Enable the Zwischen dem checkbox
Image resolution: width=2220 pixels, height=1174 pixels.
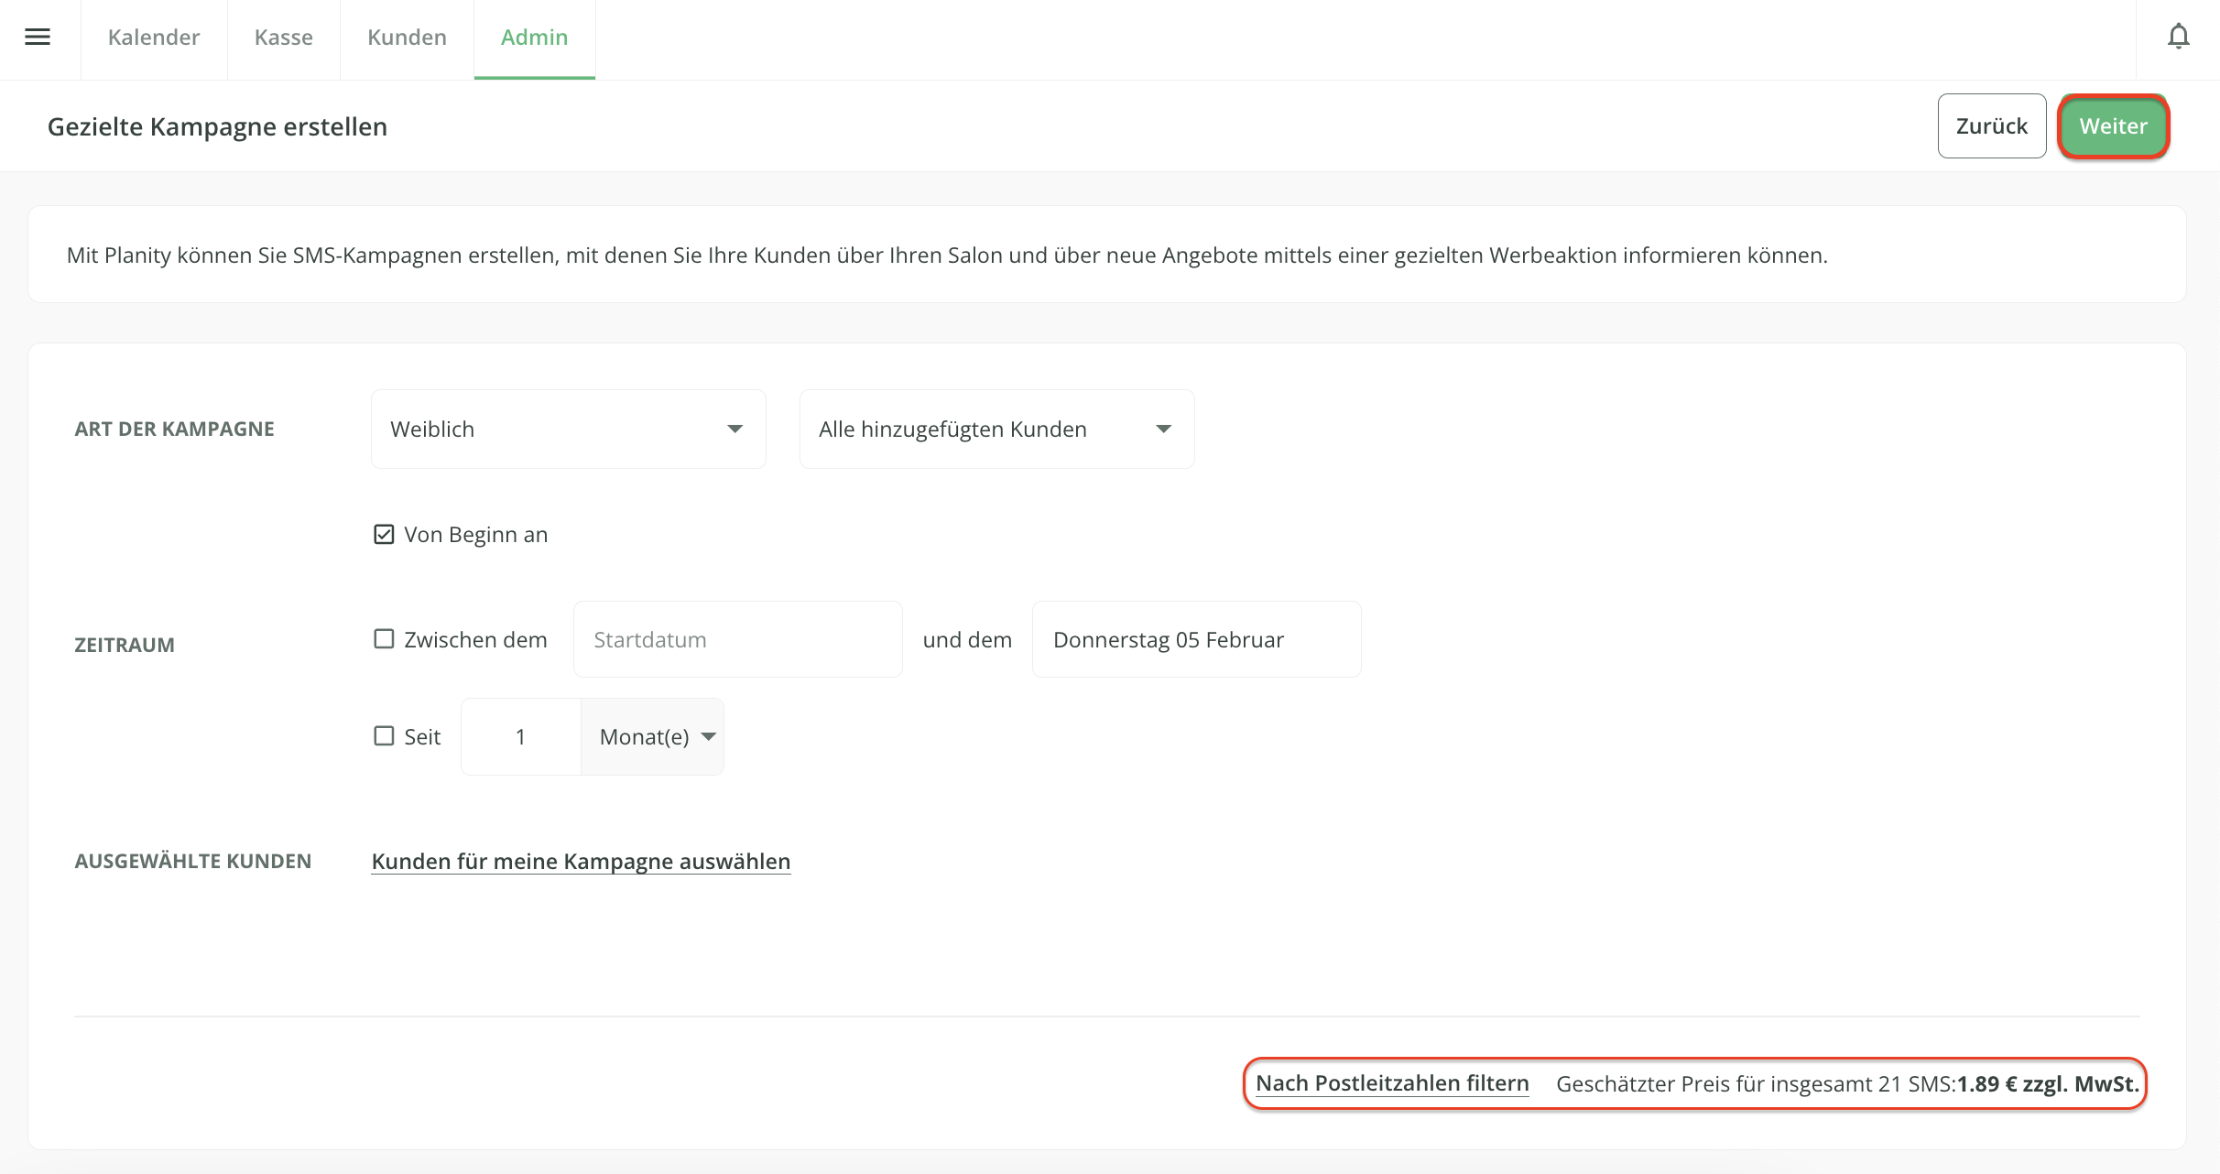coord(384,639)
